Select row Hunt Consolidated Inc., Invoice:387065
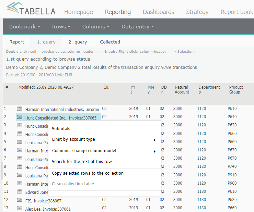The height and width of the screenshot is (212, 254). tap(61, 118)
